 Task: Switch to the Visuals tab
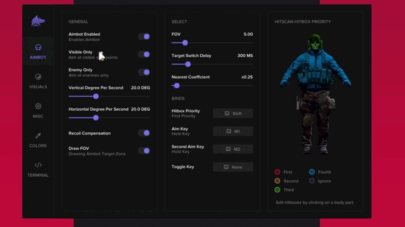point(38,81)
